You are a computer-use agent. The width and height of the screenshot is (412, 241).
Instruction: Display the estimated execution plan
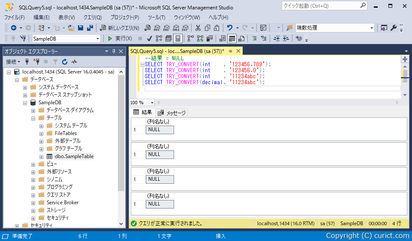pos(159,39)
